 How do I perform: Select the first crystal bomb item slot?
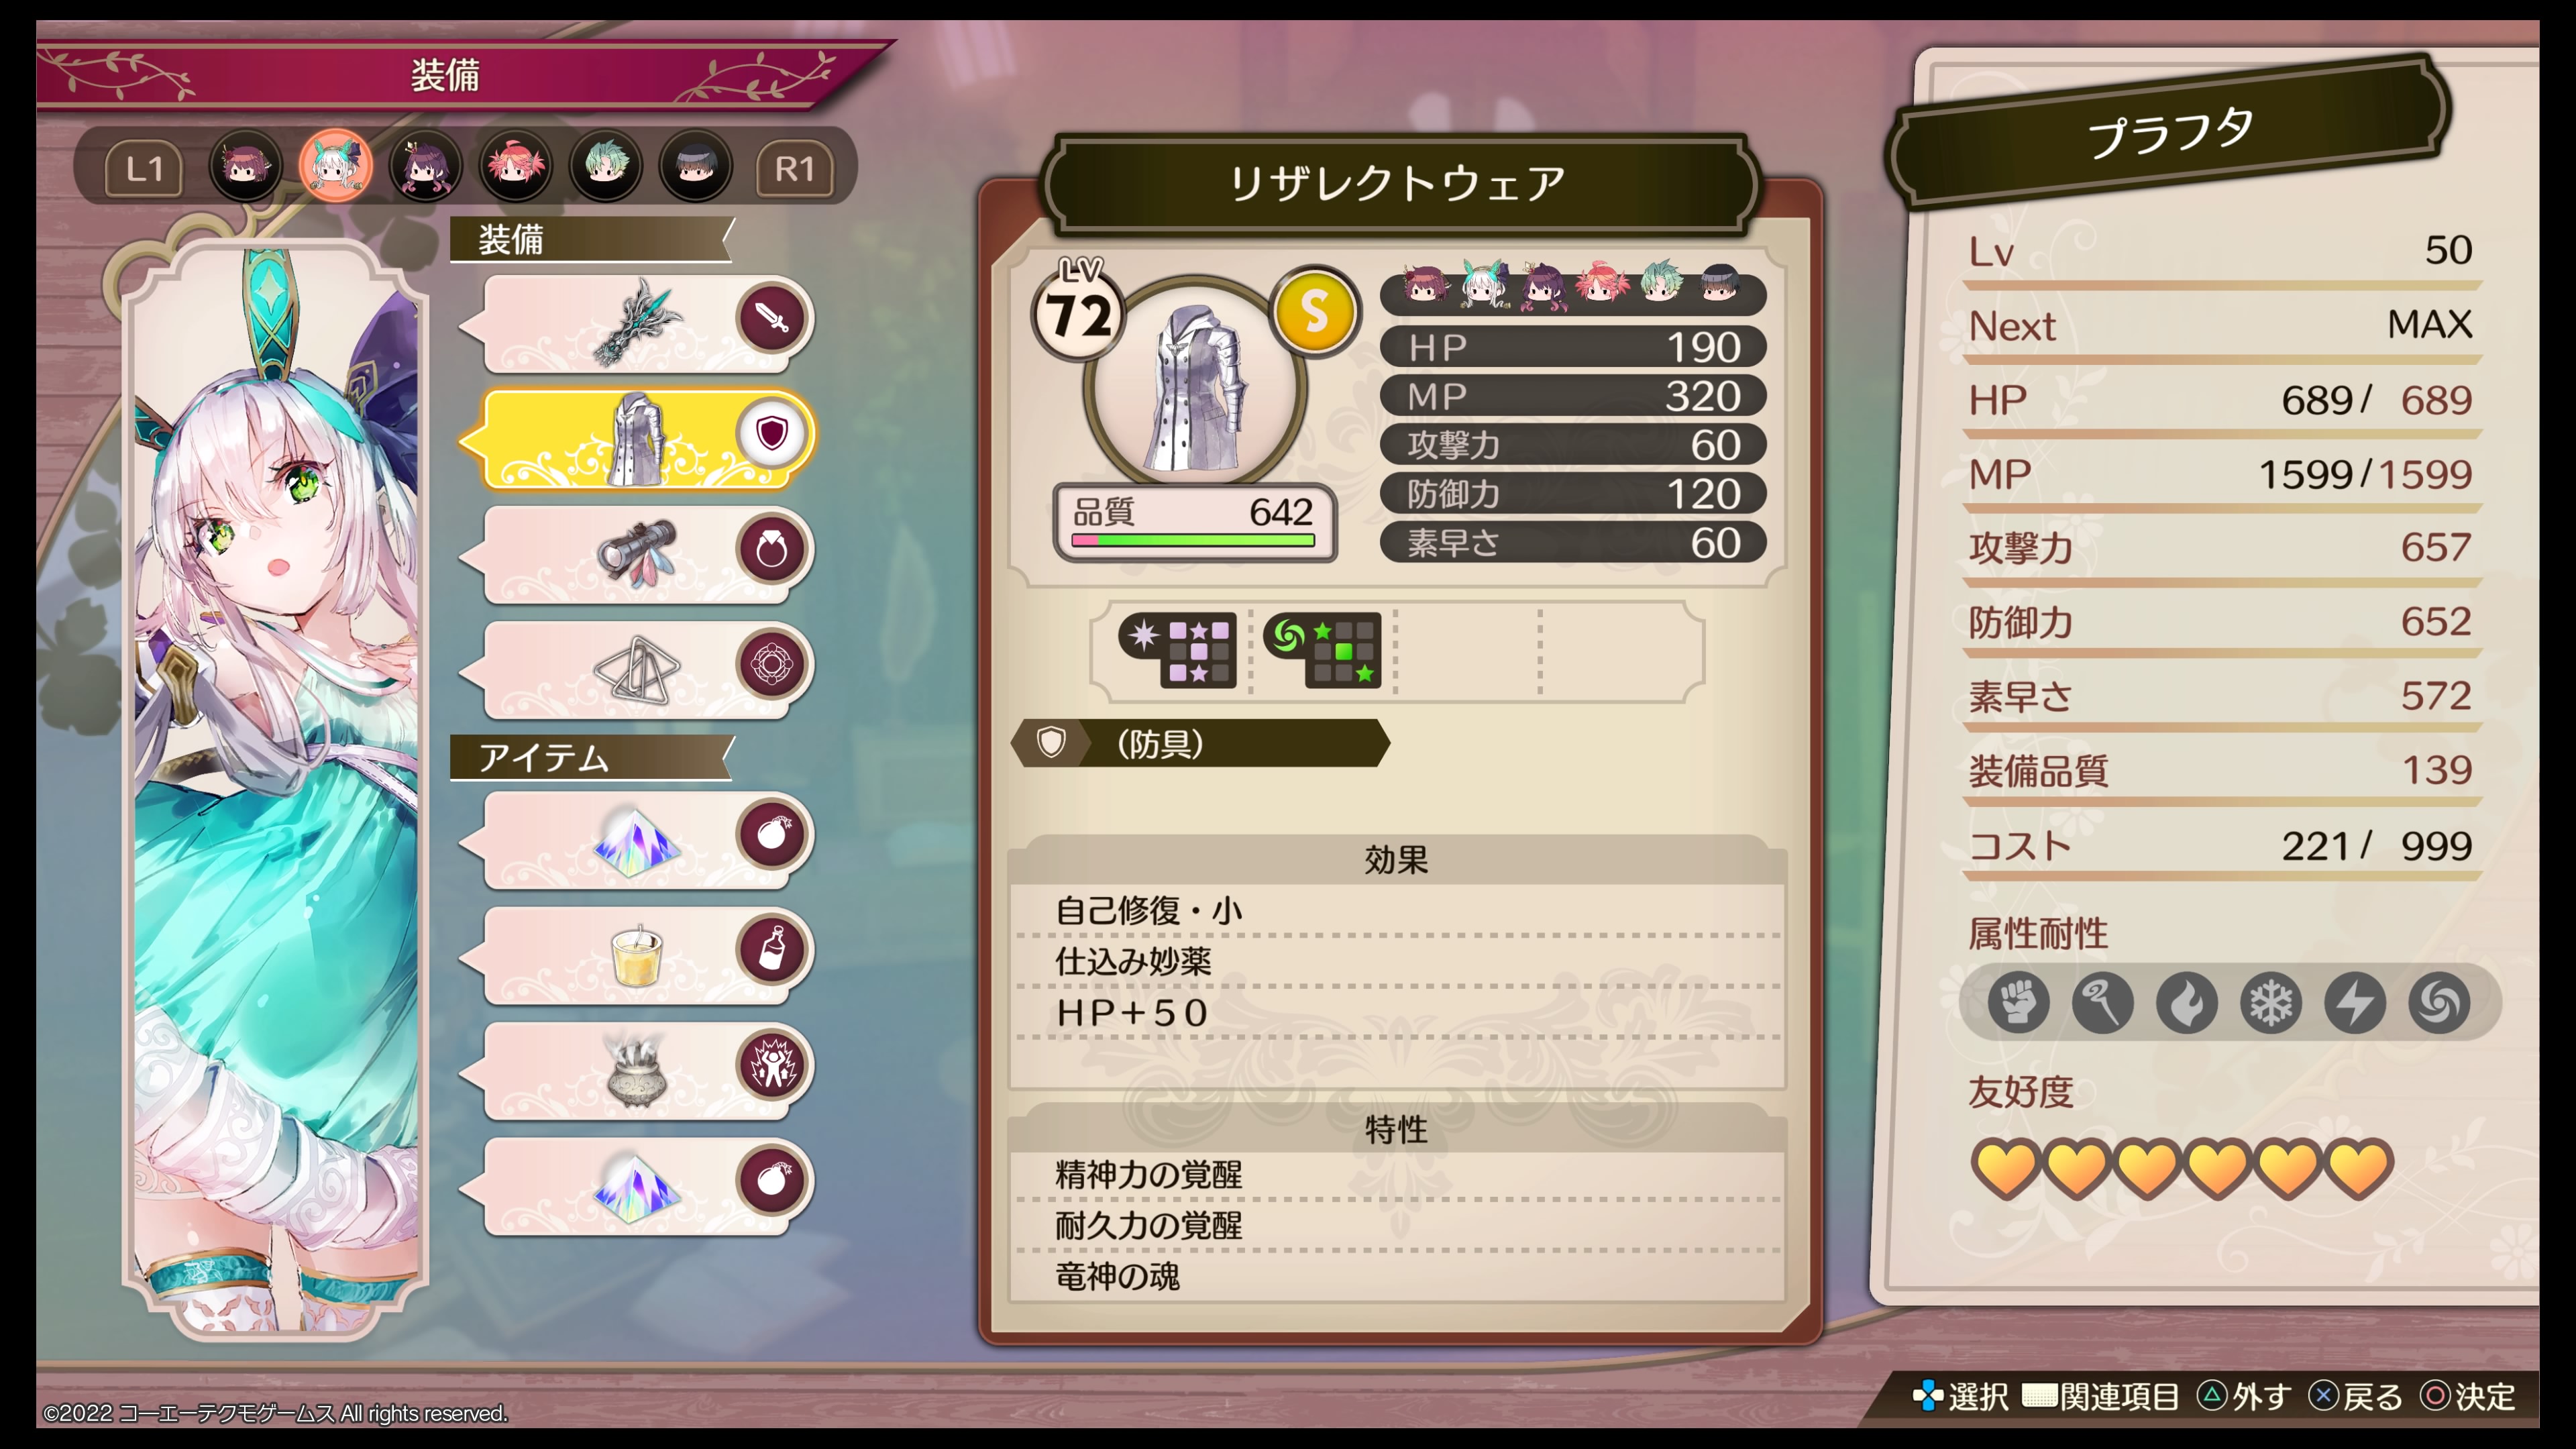pyautogui.click(x=637, y=839)
